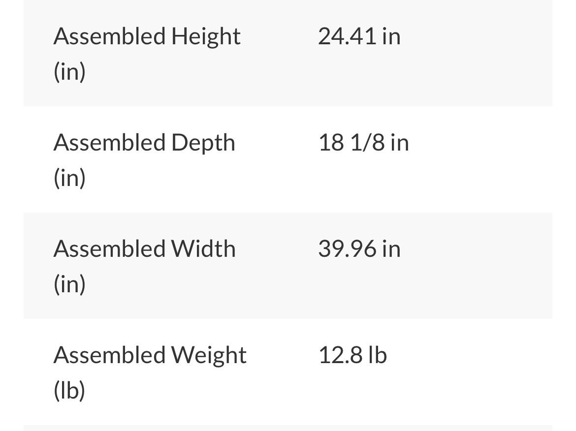Click the number 39.96 in the width row
Screen dimensions: 576x431
pos(347,249)
